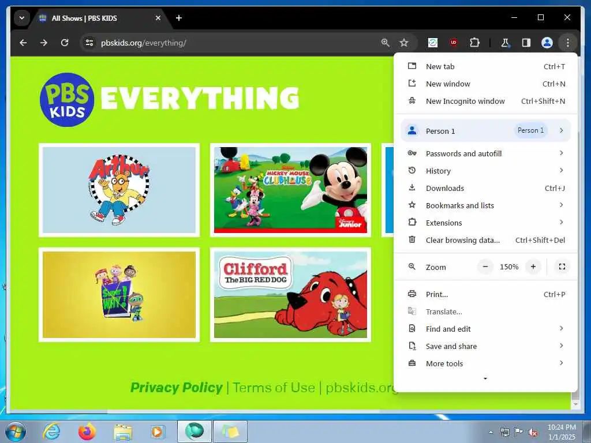Bookmark this page with the star icon
This screenshot has width=591, height=443.
pyautogui.click(x=404, y=43)
